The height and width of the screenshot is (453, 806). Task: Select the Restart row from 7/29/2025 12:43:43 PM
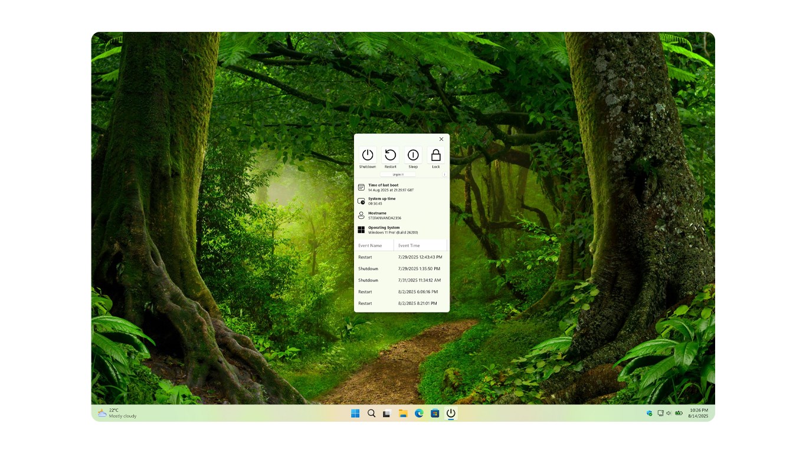pos(401,257)
